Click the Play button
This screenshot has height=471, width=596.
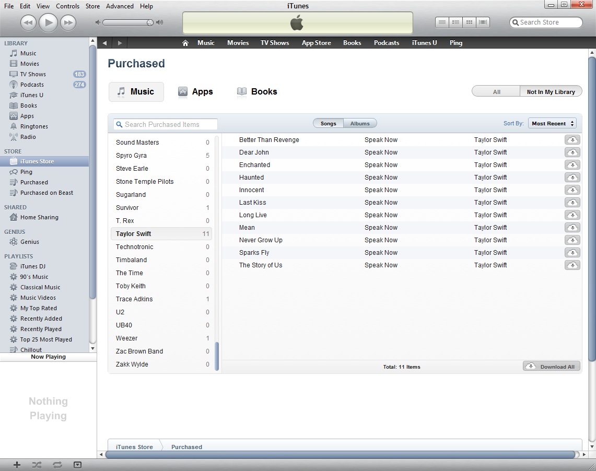(x=48, y=22)
